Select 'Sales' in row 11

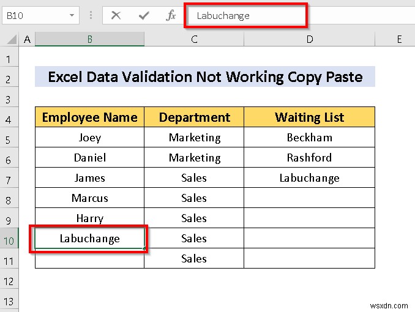[194, 258]
